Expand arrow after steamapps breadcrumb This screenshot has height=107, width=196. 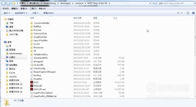(73, 3)
